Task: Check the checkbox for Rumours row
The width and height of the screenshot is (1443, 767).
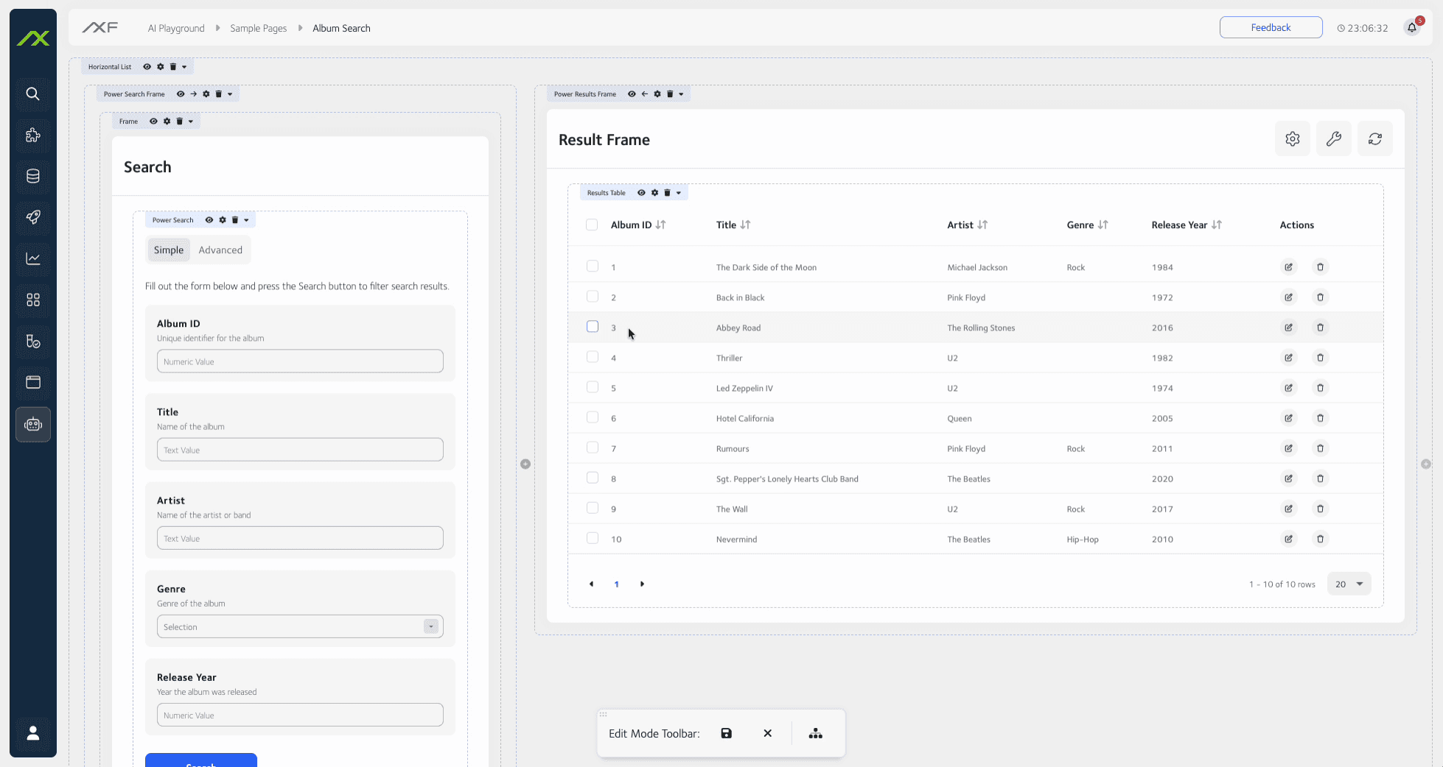Action: click(x=593, y=447)
